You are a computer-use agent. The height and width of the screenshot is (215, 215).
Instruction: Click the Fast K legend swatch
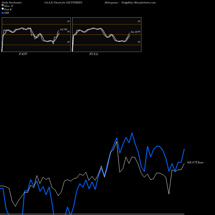click(x=3, y=9)
